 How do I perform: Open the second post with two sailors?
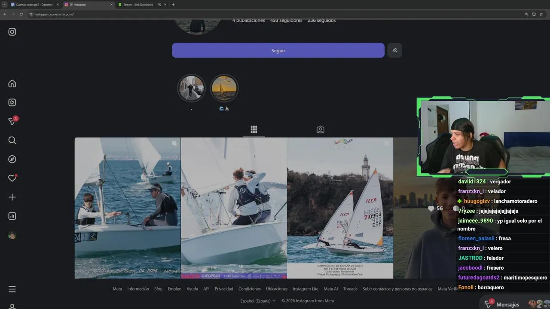tap(234, 208)
